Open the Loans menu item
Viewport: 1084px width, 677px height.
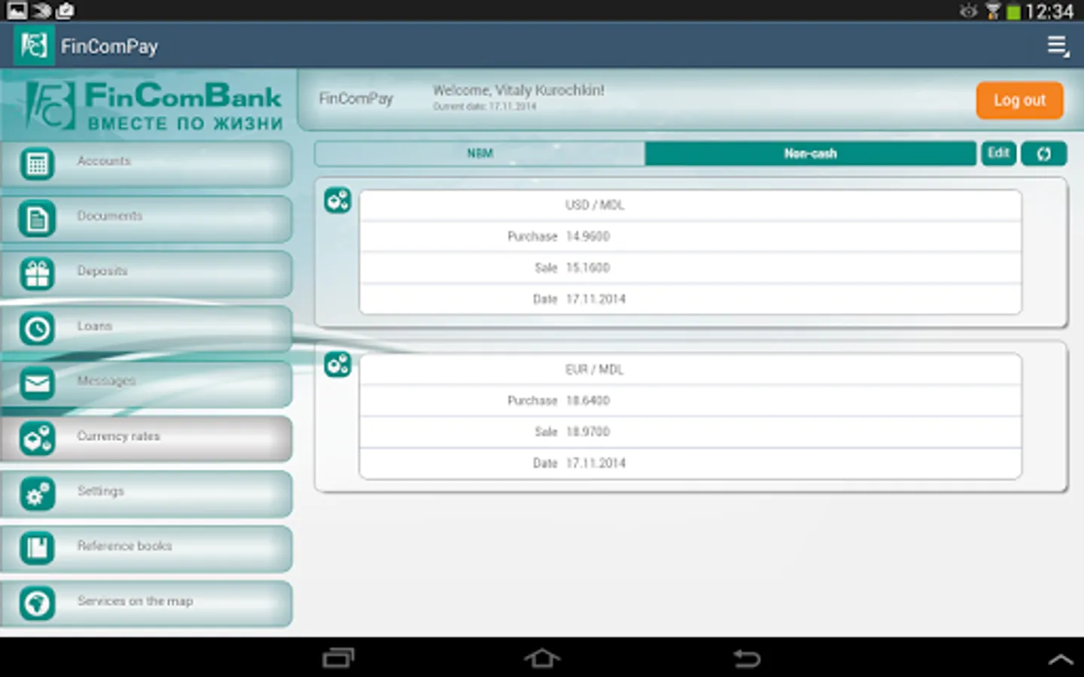coord(147,329)
